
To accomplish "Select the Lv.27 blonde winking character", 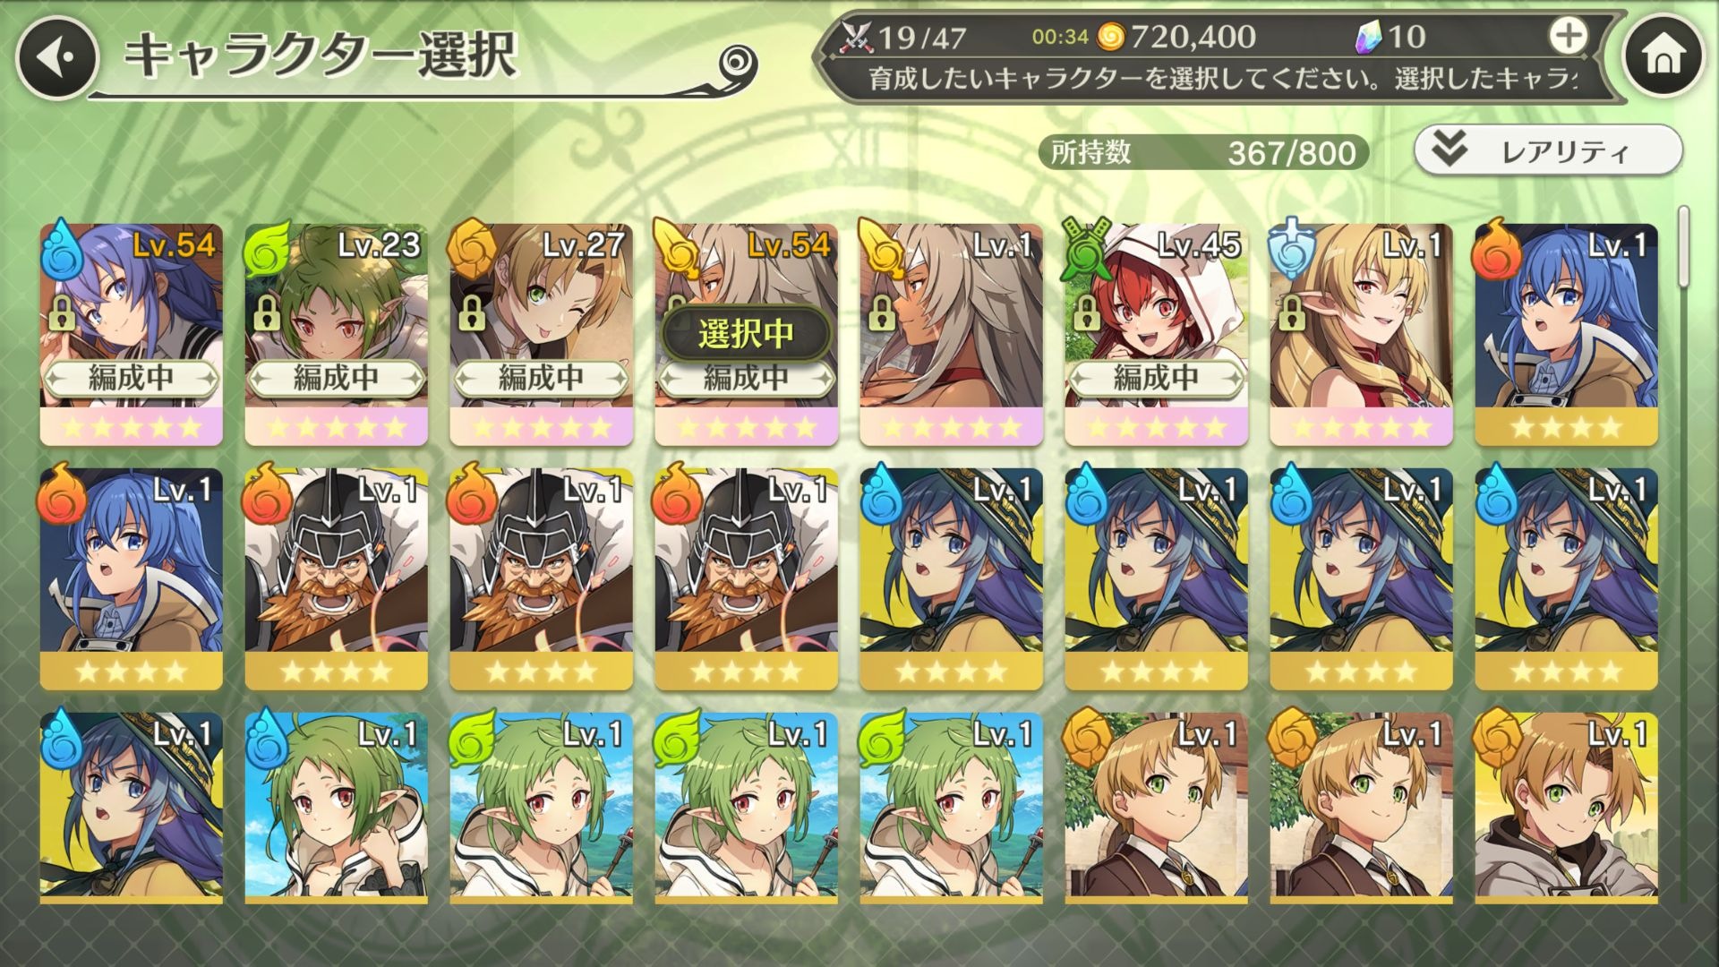I will tap(541, 334).
